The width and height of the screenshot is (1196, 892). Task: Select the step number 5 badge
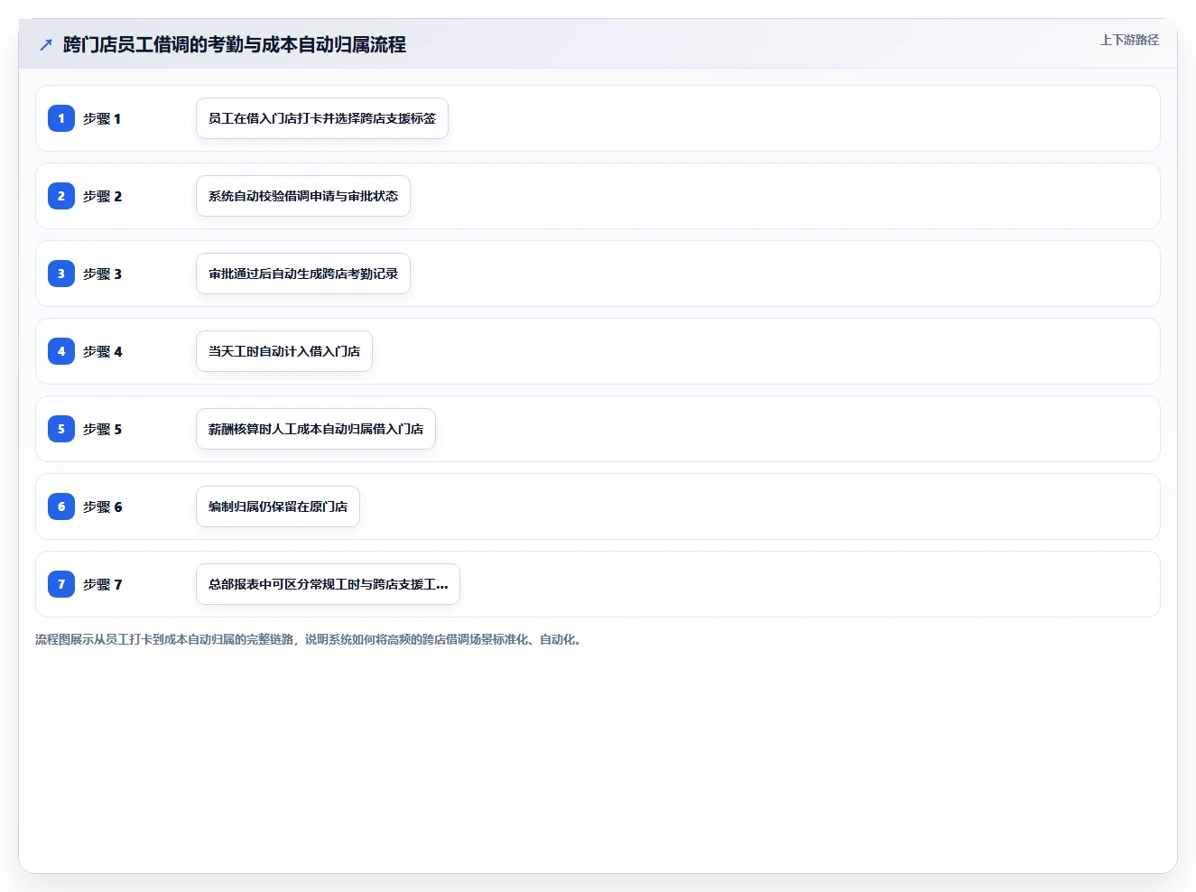pyautogui.click(x=61, y=429)
